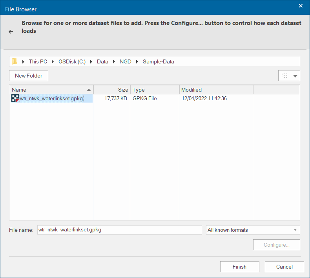
Task: Sort by the Type column header
Action: pyautogui.click(x=155, y=90)
